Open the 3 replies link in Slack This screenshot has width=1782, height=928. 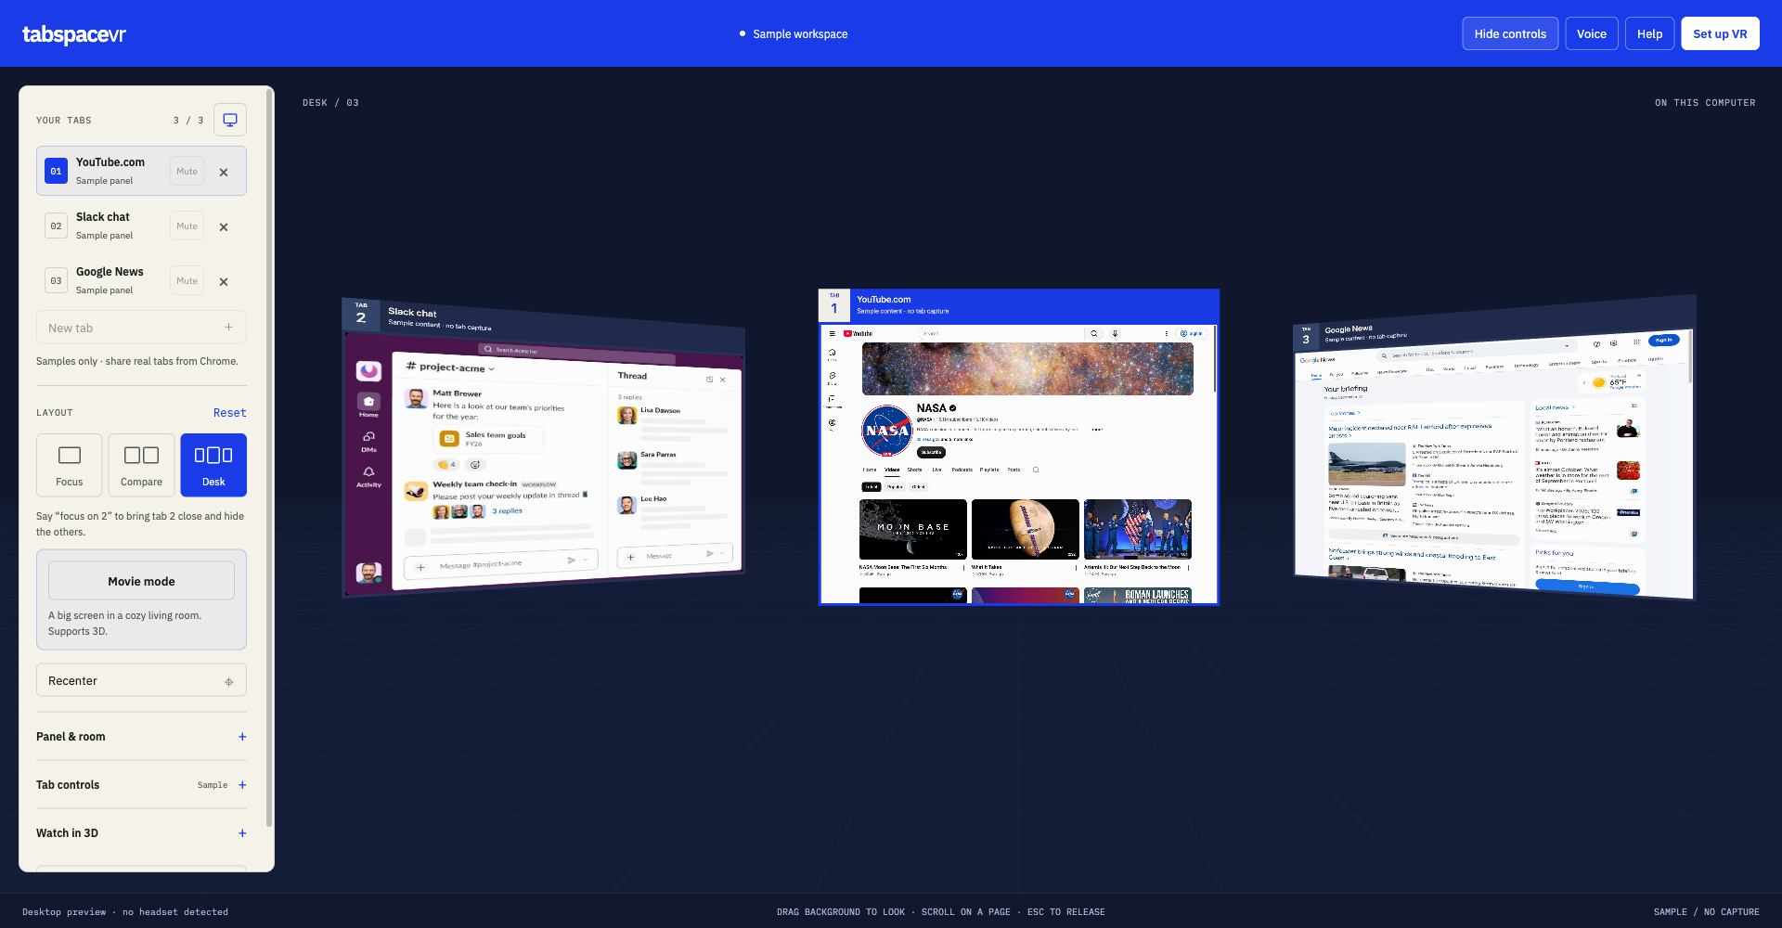click(507, 510)
